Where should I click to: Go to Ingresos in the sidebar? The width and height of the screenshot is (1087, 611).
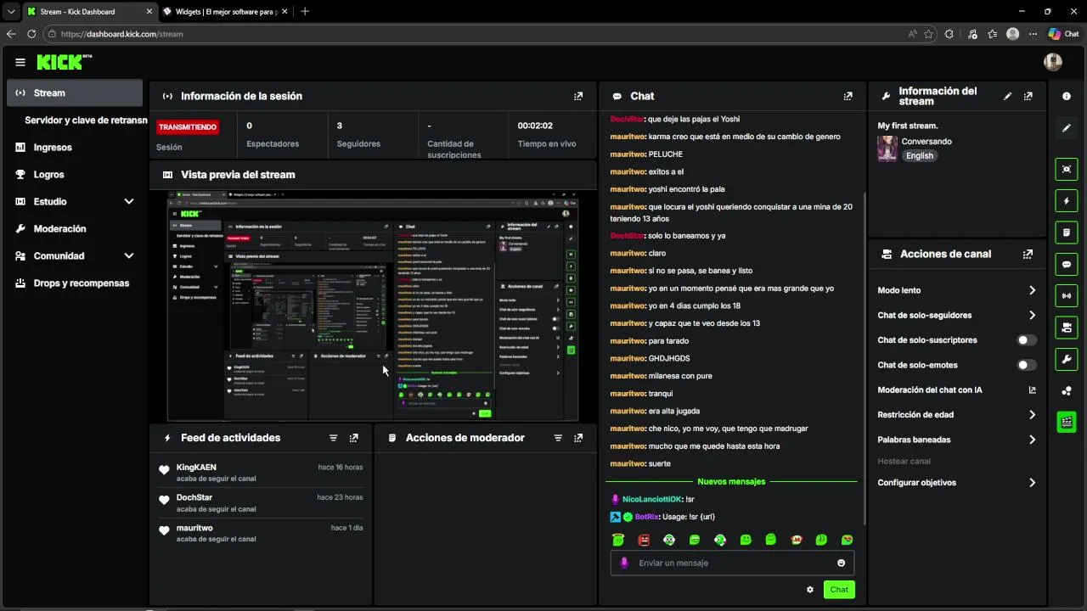pyautogui.click(x=75, y=148)
